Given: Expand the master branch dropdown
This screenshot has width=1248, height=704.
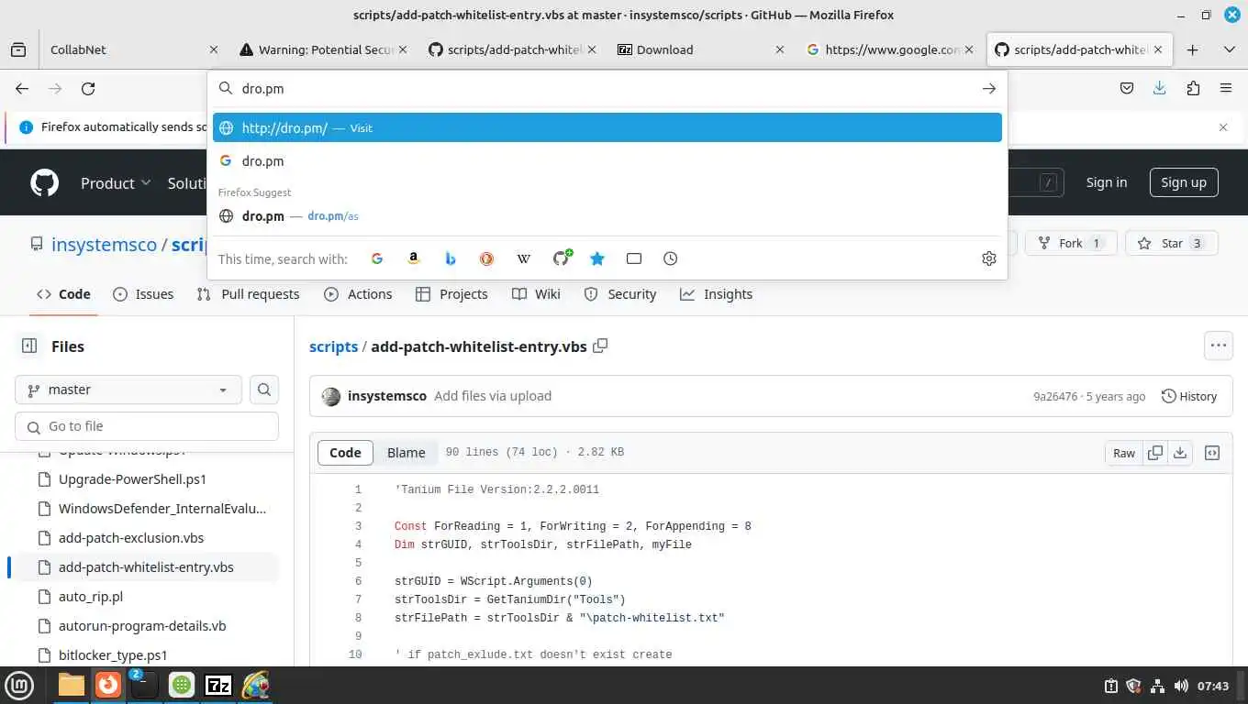Looking at the screenshot, I should (128, 390).
